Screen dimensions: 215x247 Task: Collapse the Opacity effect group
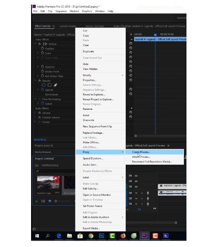pos(36,81)
